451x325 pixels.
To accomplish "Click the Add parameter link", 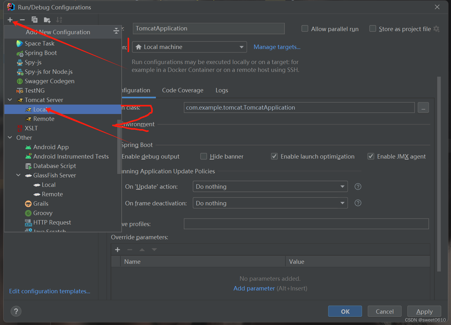I will tap(254, 288).
